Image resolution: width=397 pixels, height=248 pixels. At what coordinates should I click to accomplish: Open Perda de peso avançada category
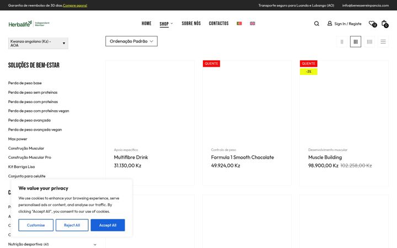pyautogui.click(x=29, y=120)
